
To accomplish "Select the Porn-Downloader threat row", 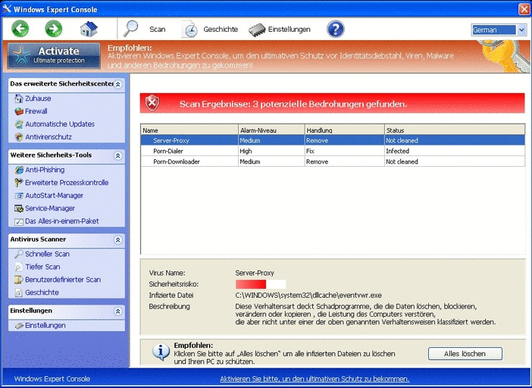I will click(x=333, y=161).
